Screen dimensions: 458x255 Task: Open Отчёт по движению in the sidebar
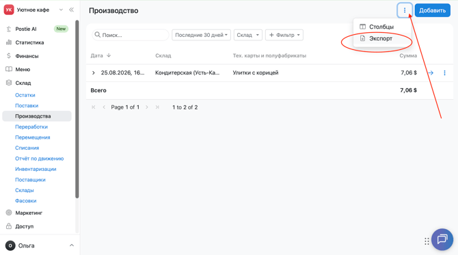(39, 159)
